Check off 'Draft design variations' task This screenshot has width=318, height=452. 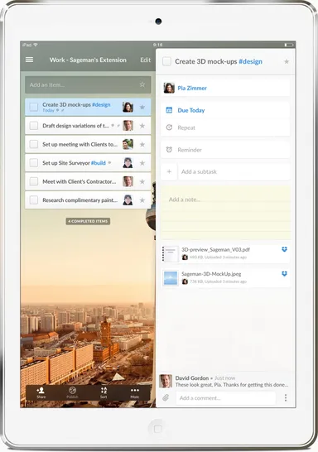pyautogui.click(x=34, y=126)
